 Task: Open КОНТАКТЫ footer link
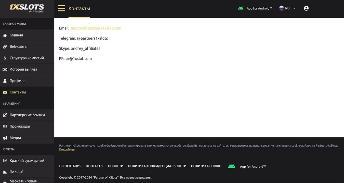click(95, 166)
